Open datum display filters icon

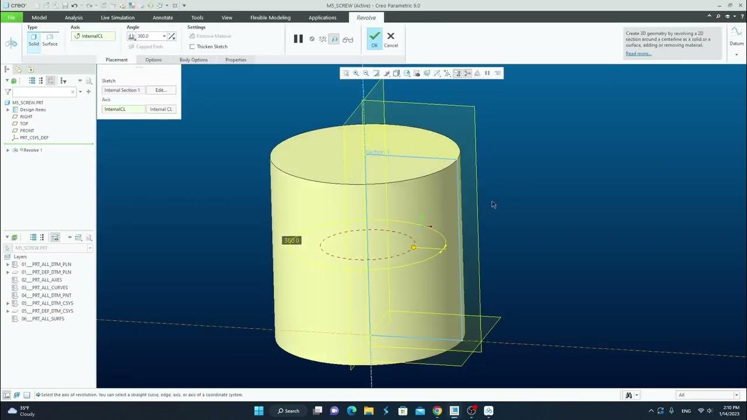(x=447, y=73)
